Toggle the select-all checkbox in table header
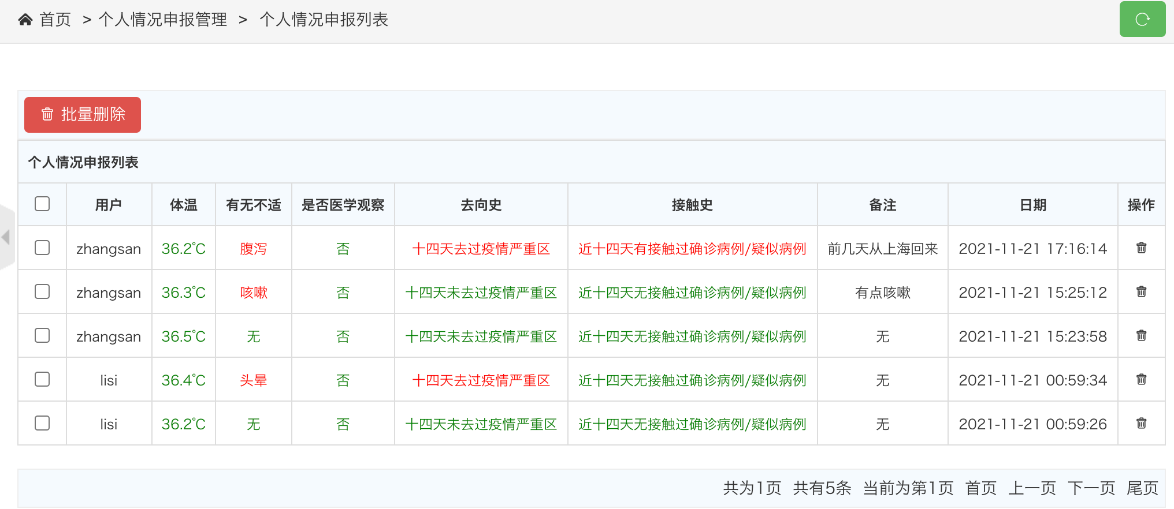Screen dimensions: 1174x509 [42, 204]
